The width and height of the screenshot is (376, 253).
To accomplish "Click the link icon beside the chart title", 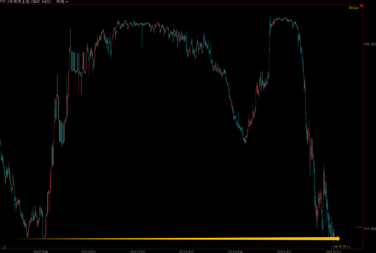I will click(x=2, y=1).
